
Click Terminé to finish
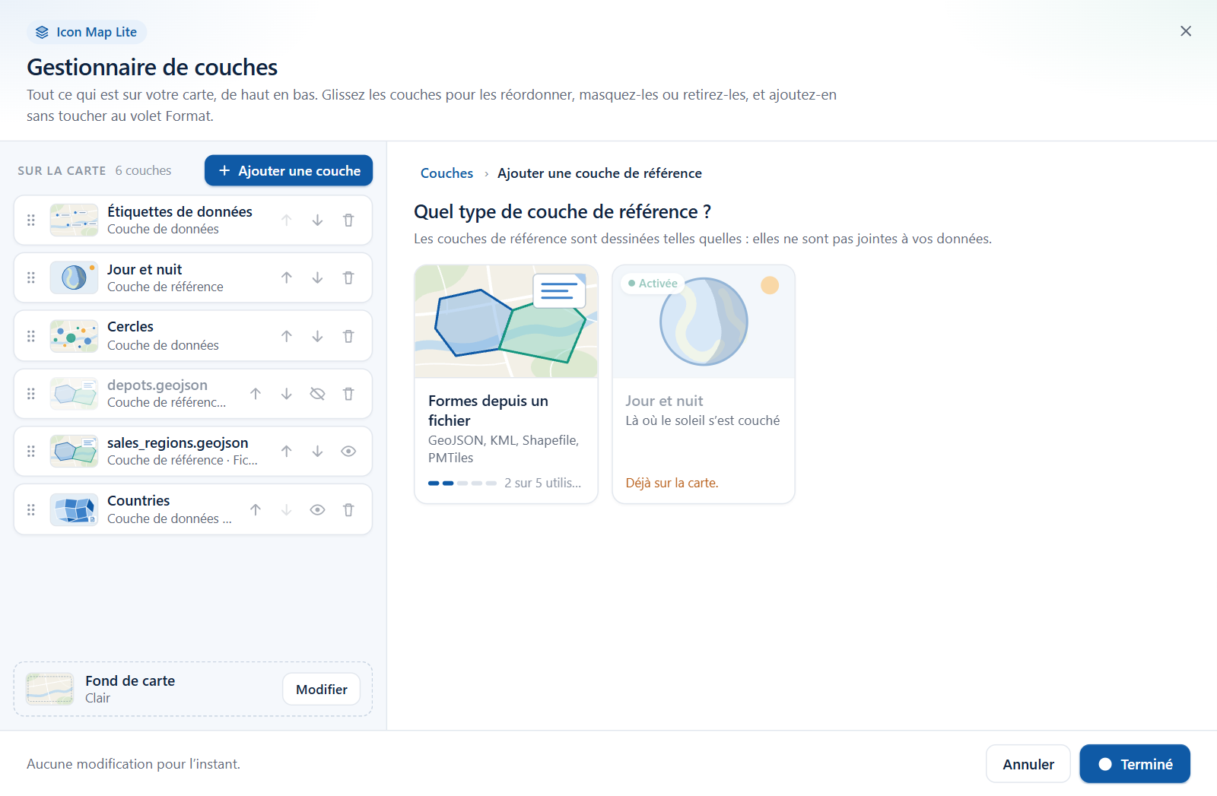1135,764
